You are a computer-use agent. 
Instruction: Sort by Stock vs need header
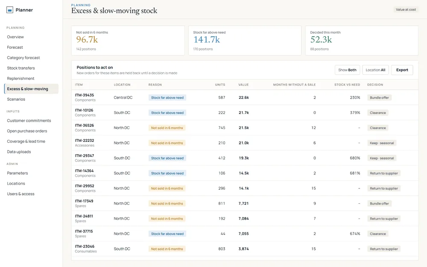(347, 85)
